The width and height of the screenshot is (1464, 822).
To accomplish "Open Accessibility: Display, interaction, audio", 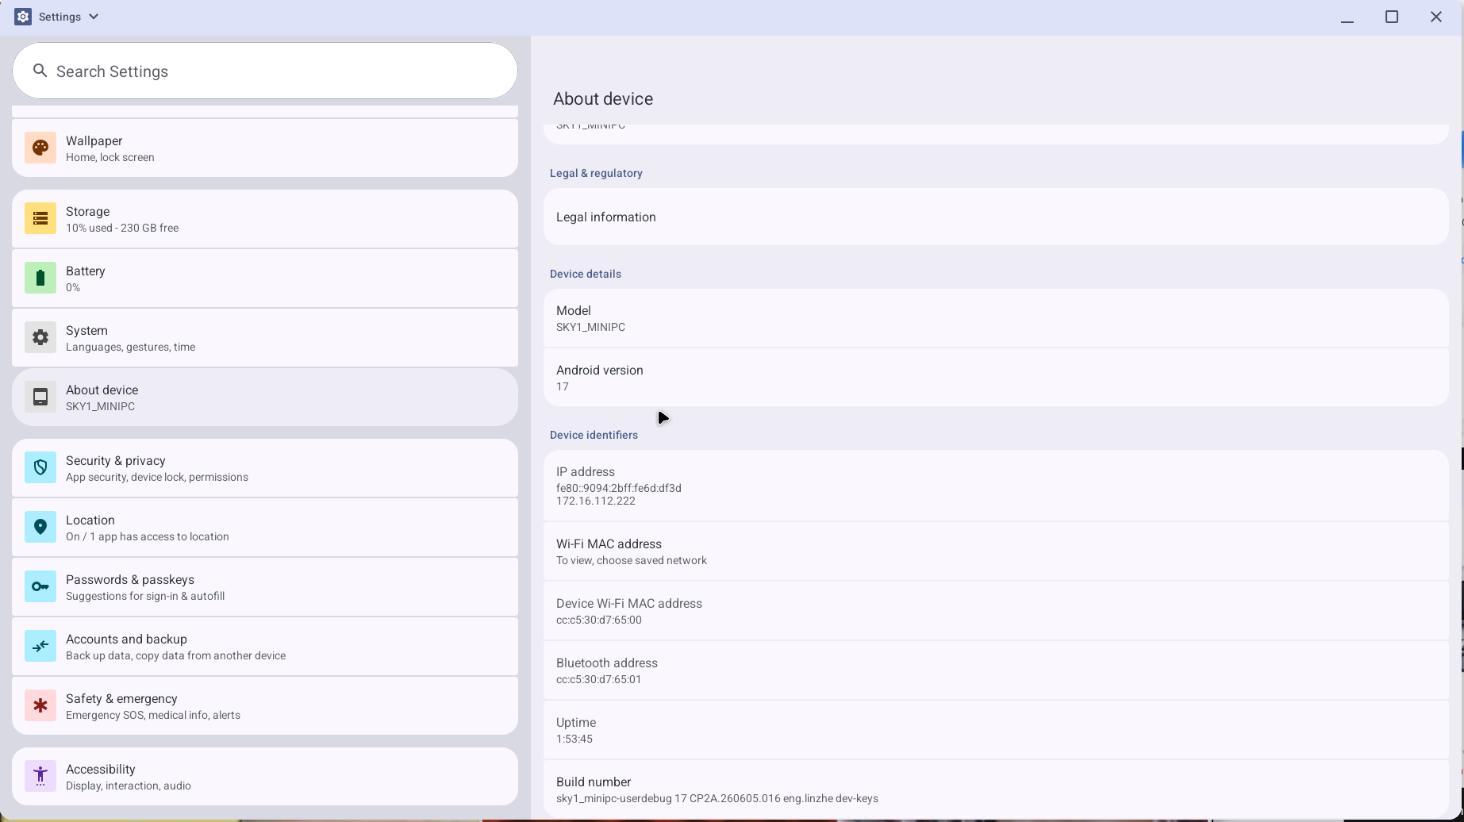I will pyautogui.click(x=265, y=777).
